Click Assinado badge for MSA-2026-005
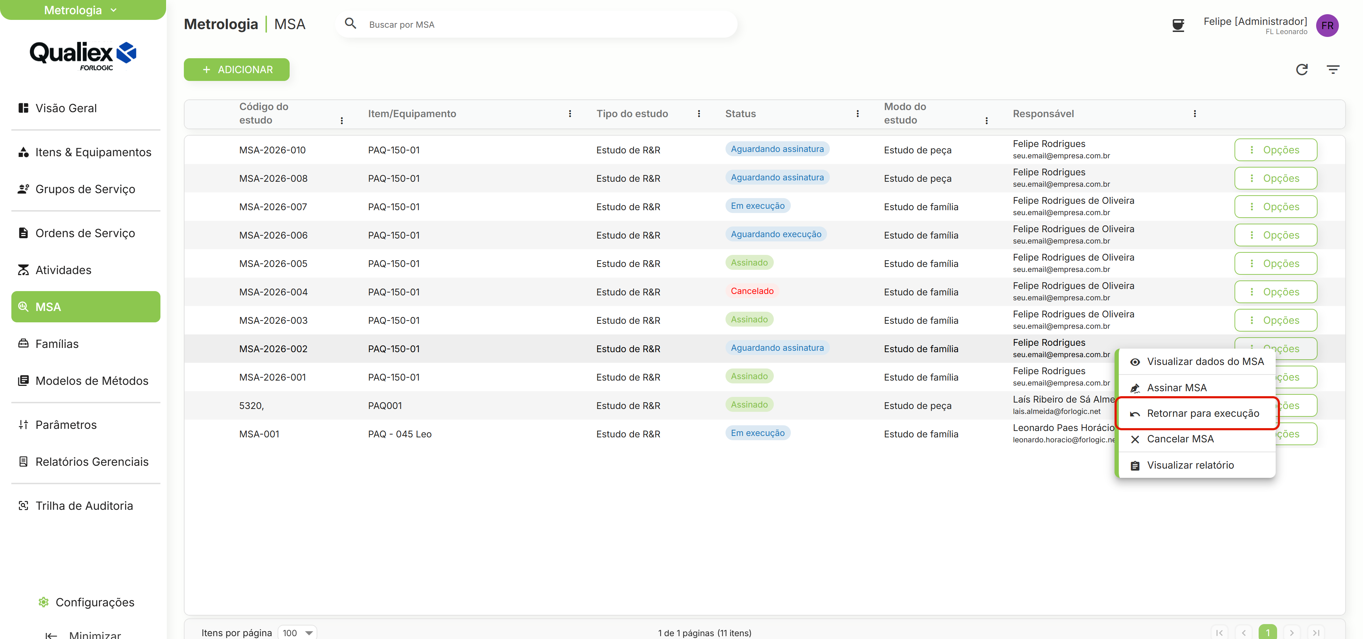This screenshot has height=639, width=1363. 749,262
